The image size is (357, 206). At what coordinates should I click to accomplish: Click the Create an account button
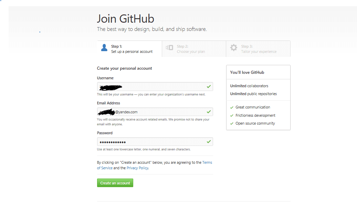point(115,183)
